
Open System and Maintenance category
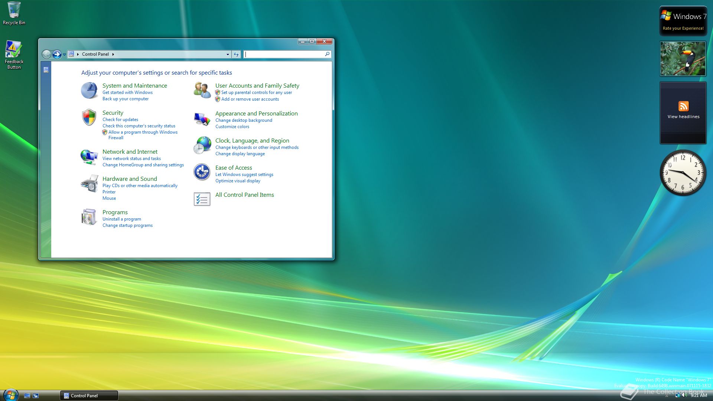135,86
